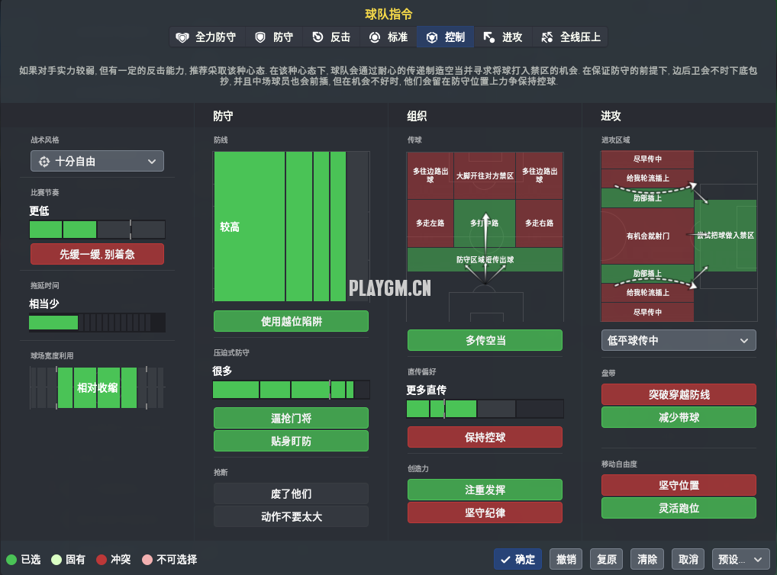
Task: Click the 防守 shield icon
Action: (260, 37)
